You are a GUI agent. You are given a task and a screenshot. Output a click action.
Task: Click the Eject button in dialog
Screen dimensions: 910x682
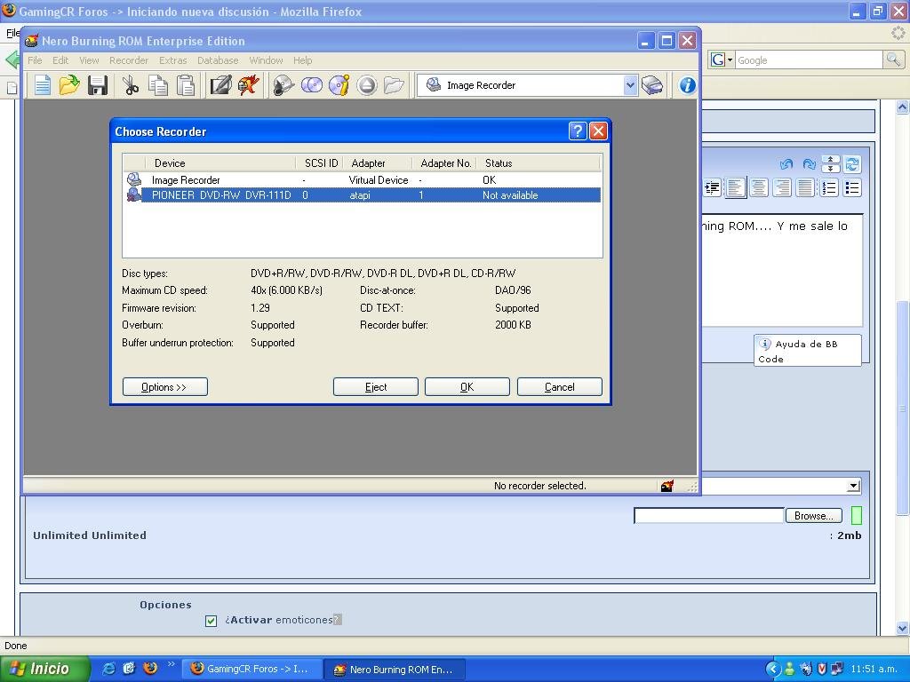click(376, 387)
